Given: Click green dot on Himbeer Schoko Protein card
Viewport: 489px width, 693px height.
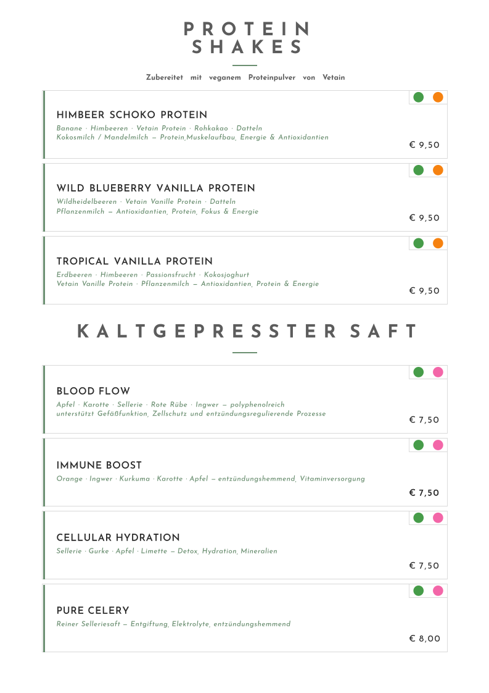Looking at the screenshot, I should coord(418,97).
